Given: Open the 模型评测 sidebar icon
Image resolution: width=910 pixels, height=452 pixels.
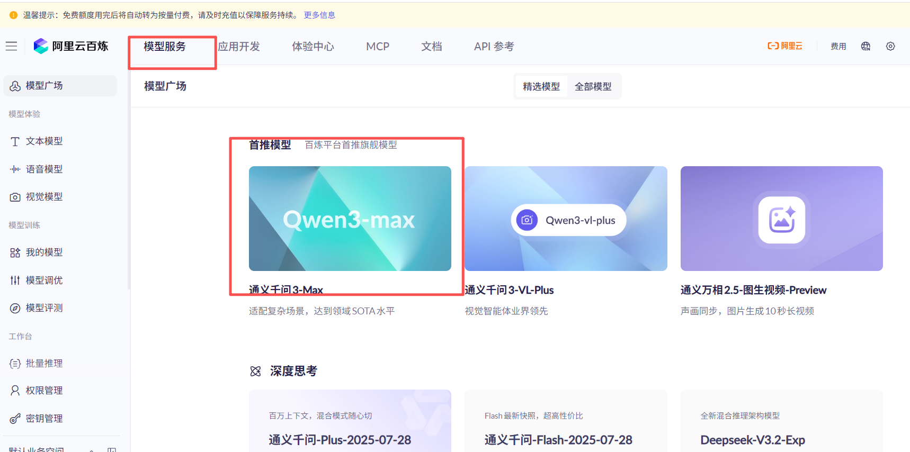Looking at the screenshot, I should (15, 308).
